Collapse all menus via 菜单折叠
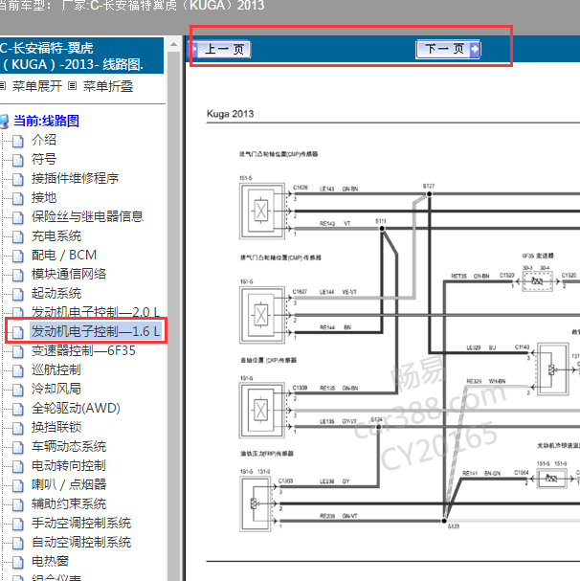Image resolution: width=580 pixels, height=581 pixels. coord(108,86)
